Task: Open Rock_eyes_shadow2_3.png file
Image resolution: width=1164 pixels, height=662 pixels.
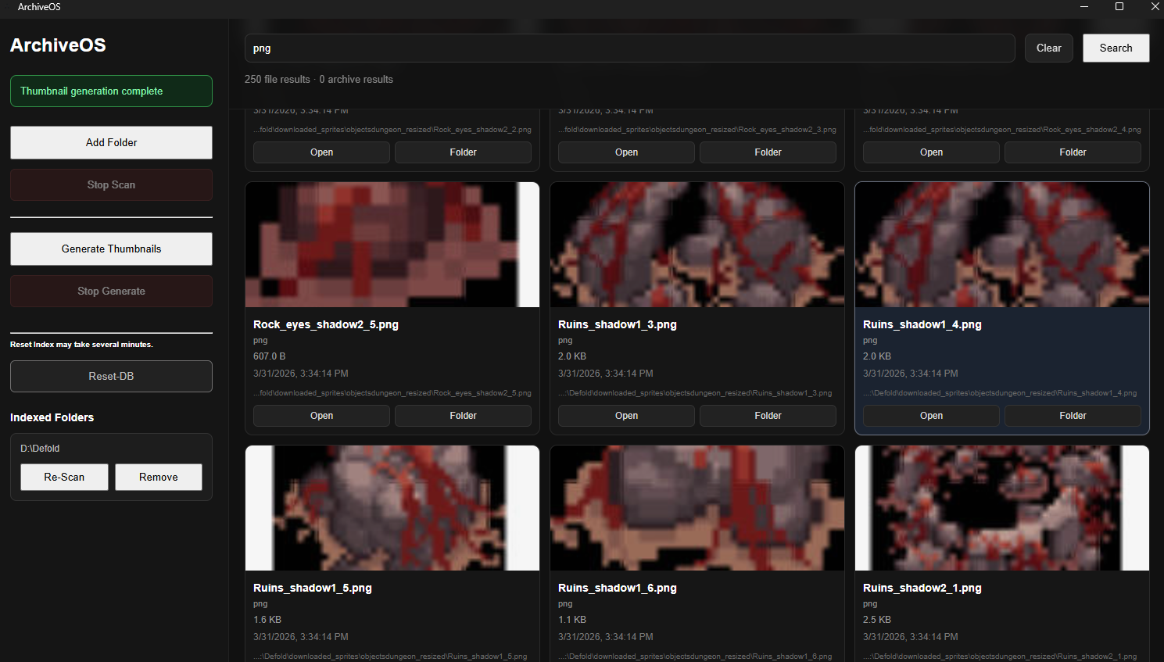Action: [626, 152]
